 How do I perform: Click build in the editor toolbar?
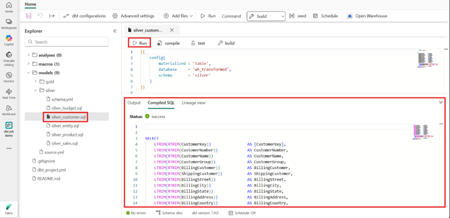click(226, 43)
